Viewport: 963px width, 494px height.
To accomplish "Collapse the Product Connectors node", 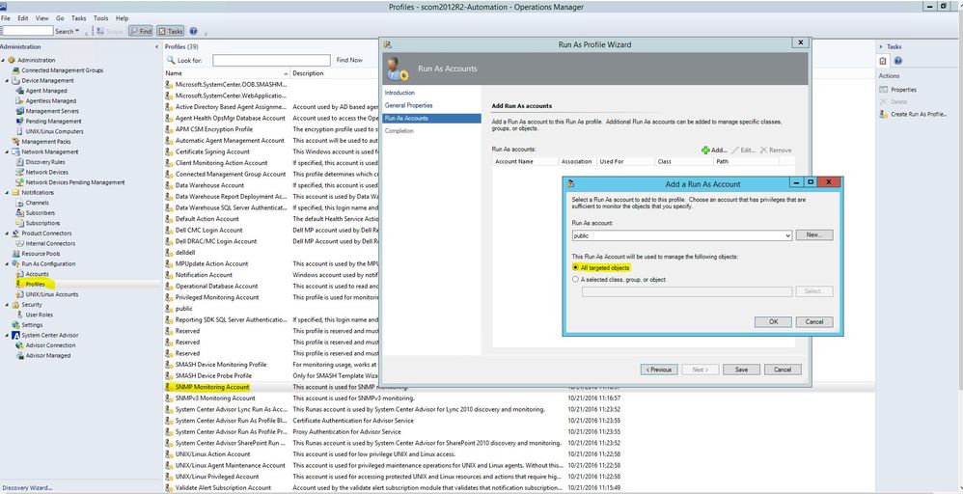I will click(7, 233).
